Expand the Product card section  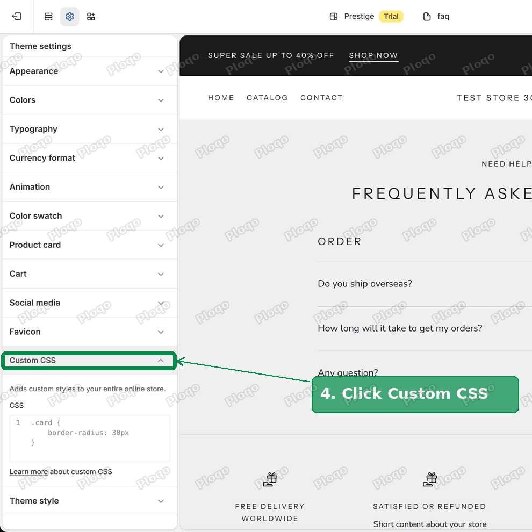(90, 245)
